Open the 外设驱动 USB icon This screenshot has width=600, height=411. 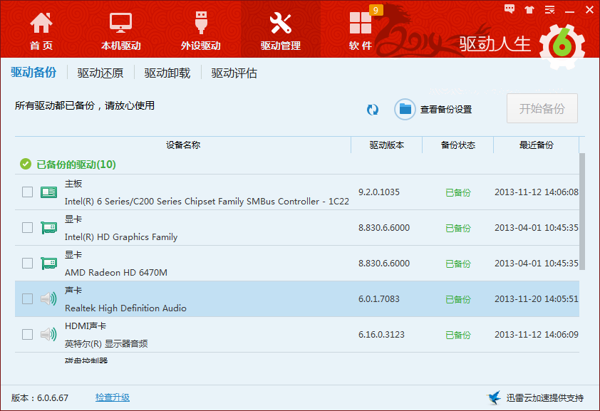coord(201,23)
